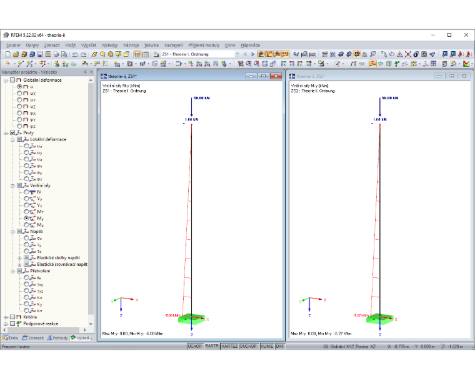Show result values on diagrams icon

[x=285, y=54]
